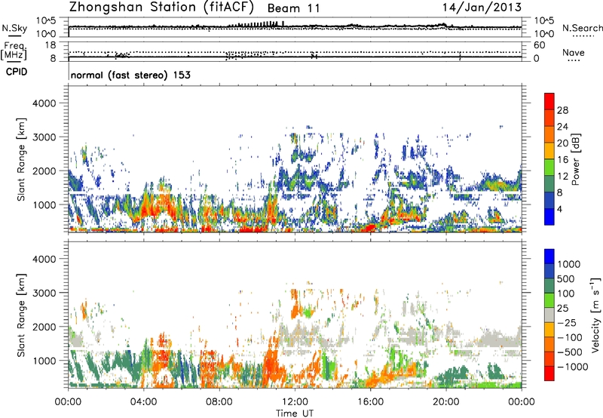Click the 'Beam 11' label

point(293,8)
